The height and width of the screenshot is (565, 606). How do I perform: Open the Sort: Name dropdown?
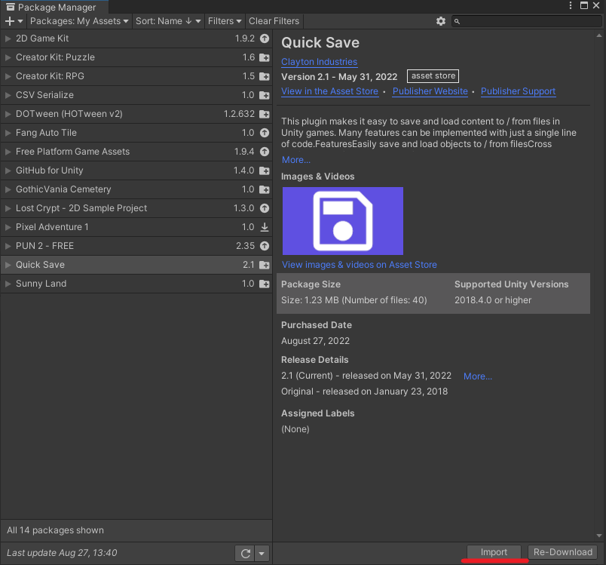[168, 21]
